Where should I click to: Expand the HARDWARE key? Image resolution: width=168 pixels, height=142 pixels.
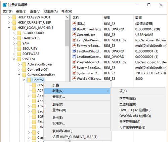click(14, 38)
